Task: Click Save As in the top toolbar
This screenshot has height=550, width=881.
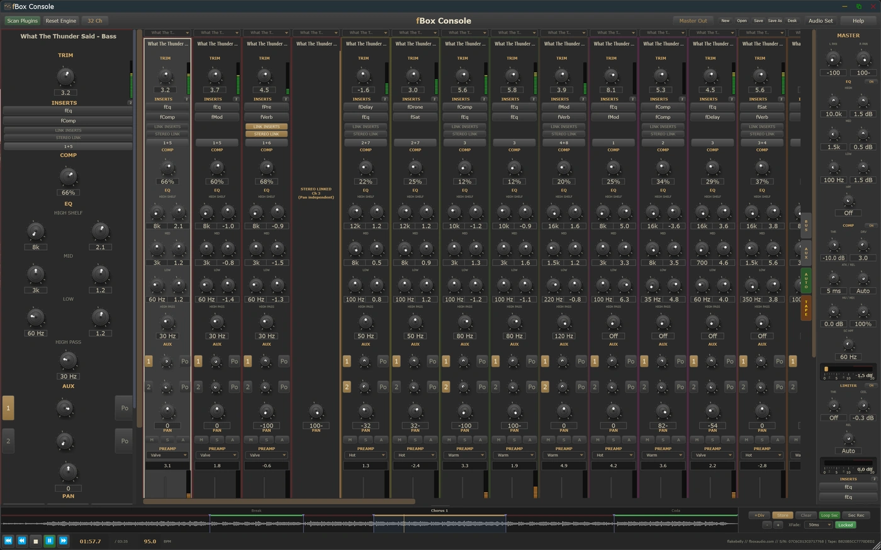Action: (775, 21)
